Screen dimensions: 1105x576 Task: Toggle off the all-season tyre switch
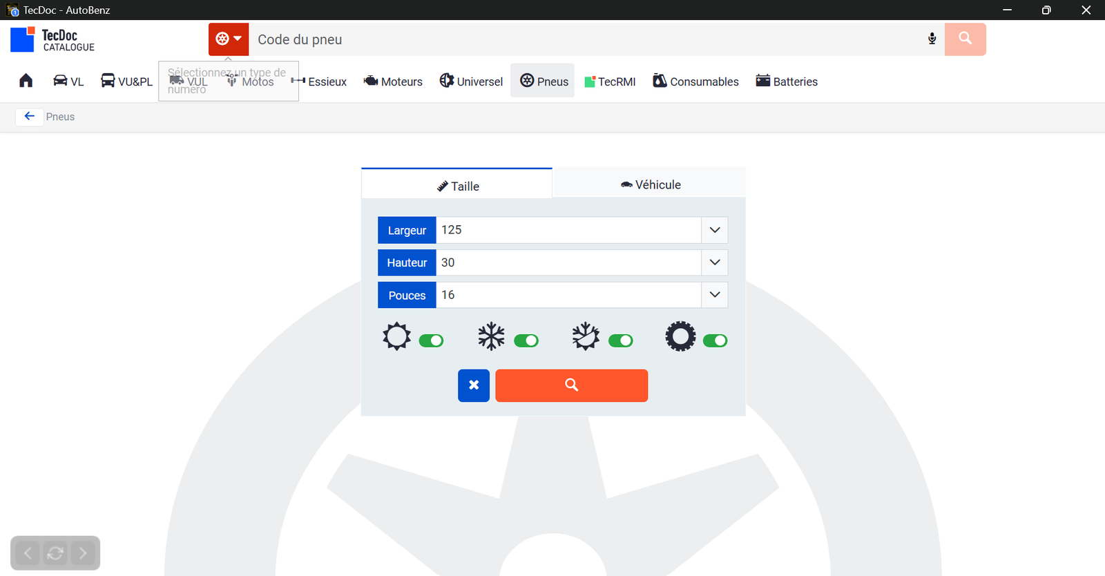tap(621, 340)
